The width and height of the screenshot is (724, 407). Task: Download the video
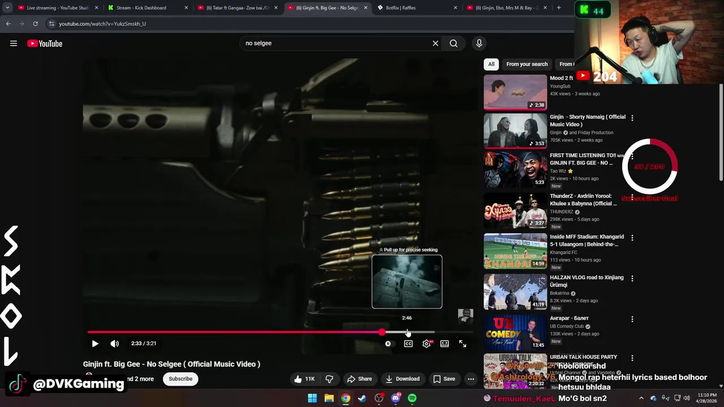pyautogui.click(x=403, y=379)
